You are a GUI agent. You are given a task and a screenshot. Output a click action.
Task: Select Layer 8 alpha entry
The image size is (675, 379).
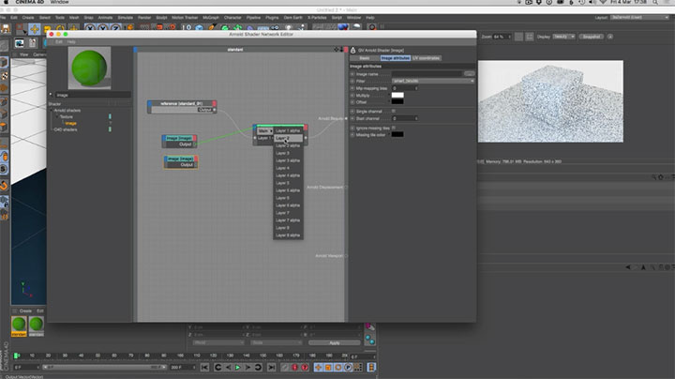tap(288, 235)
